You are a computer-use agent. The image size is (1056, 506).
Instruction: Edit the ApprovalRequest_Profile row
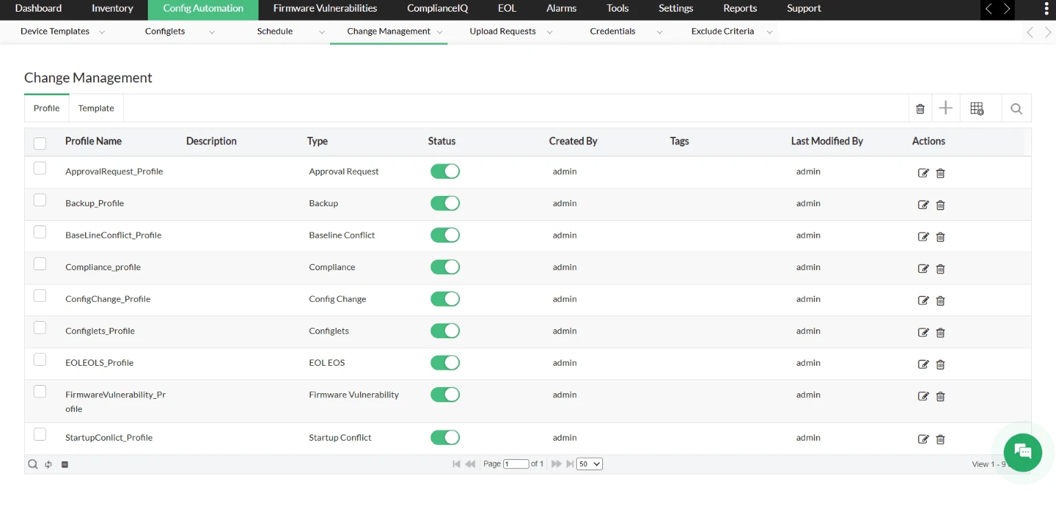click(x=923, y=173)
